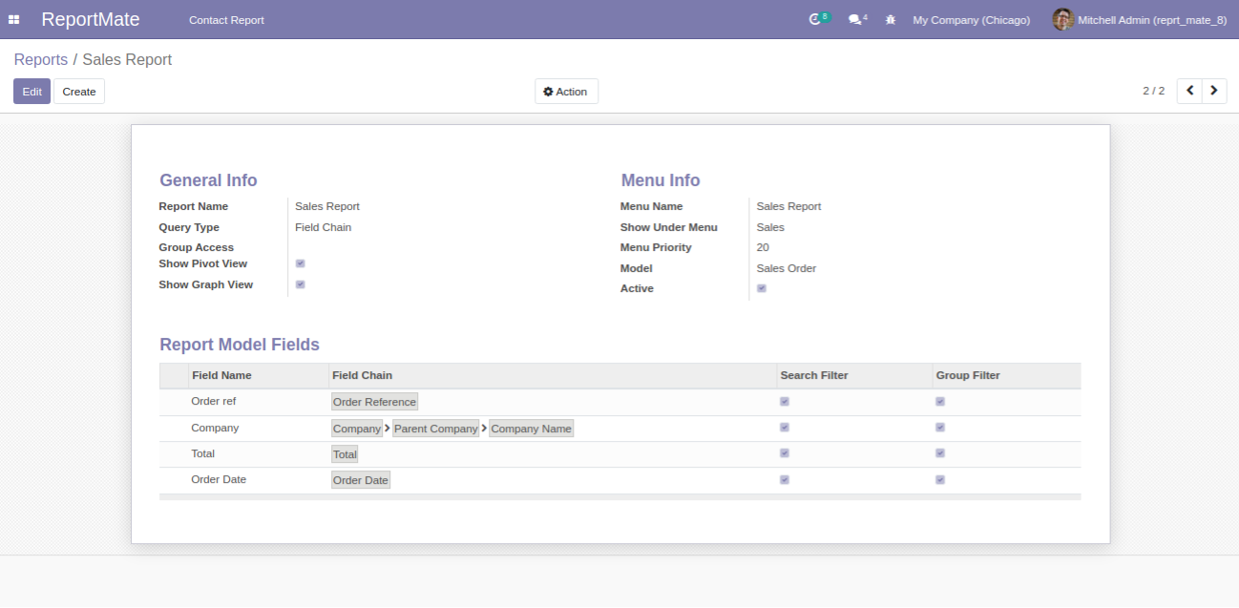Open the conversations chat bubble icon
Viewport: 1239px width, 608px height.
click(x=854, y=20)
